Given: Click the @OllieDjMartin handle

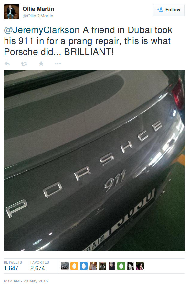Looking at the screenshot, I should (x=38, y=16).
